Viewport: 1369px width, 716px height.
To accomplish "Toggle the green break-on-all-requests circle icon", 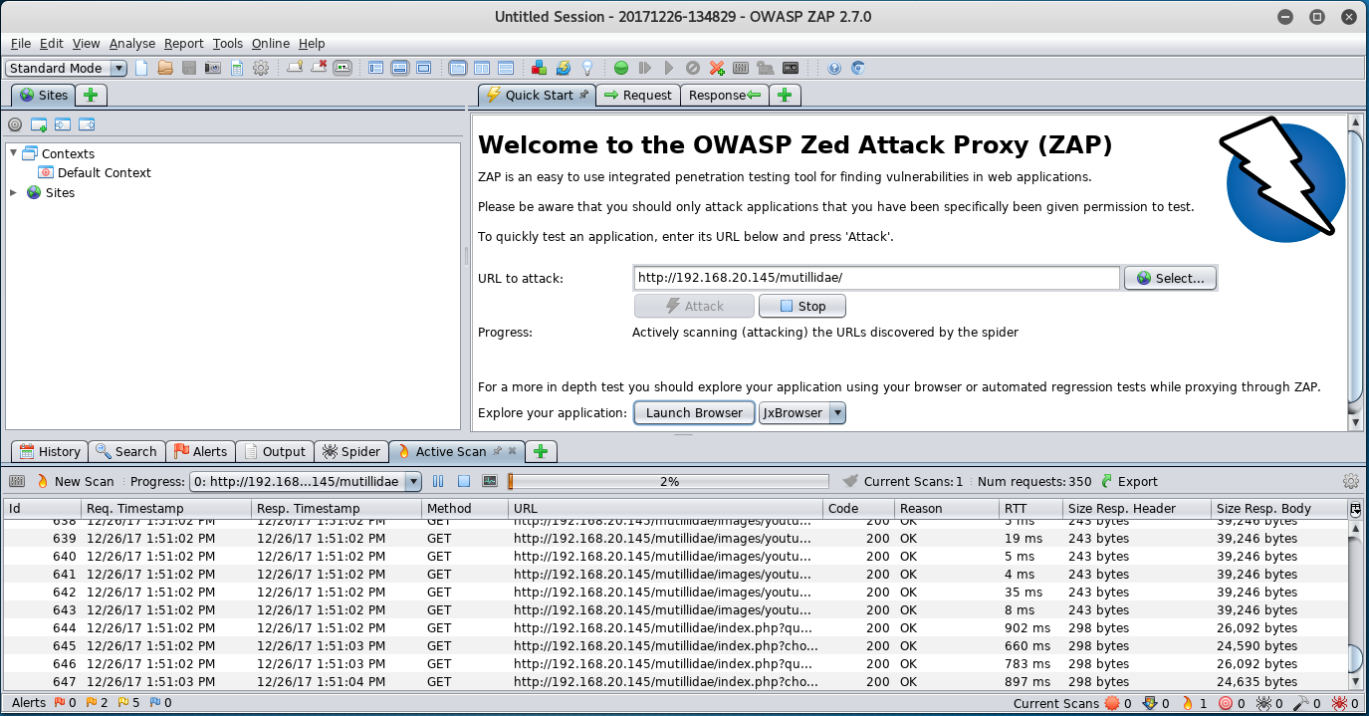I will [x=621, y=68].
